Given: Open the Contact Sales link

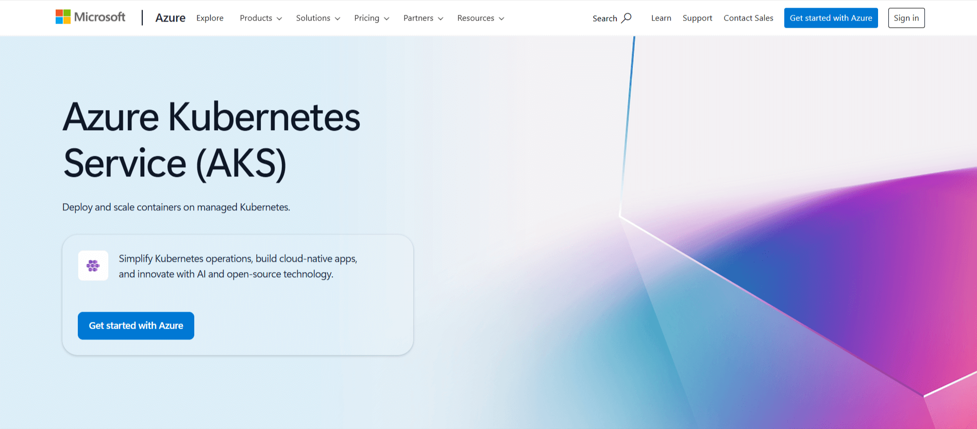Looking at the screenshot, I should point(748,18).
